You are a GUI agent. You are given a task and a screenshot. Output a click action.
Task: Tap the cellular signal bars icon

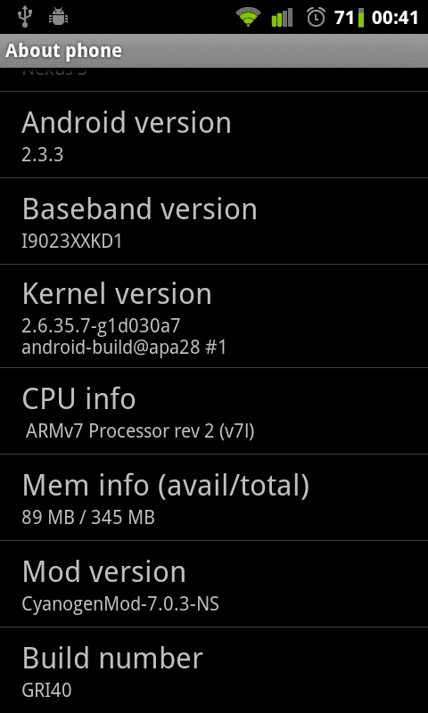pyautogui.click(x=282, y=18)
